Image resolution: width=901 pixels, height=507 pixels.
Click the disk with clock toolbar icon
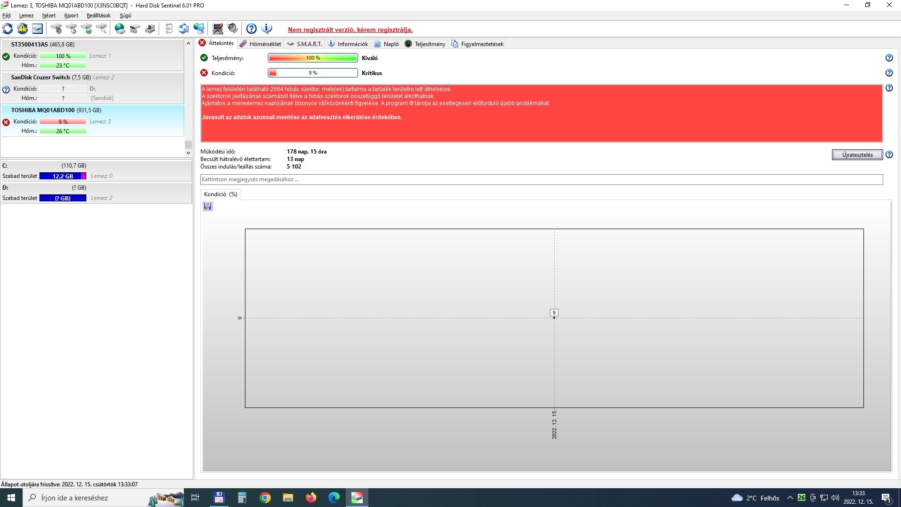[71, 29]
